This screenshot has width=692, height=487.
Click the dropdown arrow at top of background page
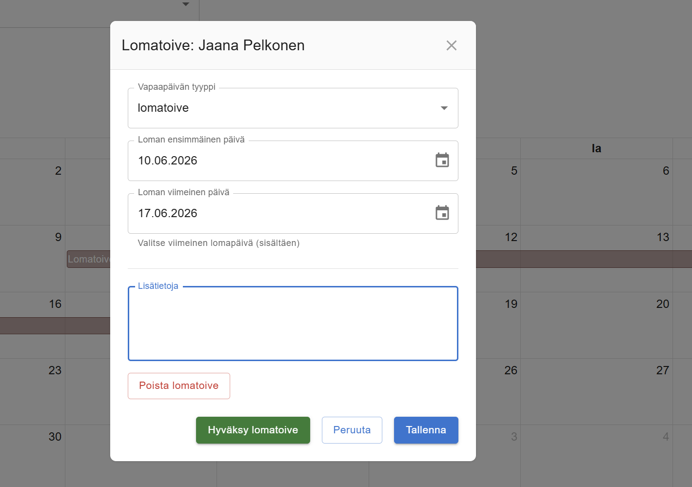click(185, 4)
